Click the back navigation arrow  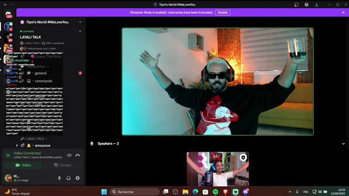coord(5,5)
